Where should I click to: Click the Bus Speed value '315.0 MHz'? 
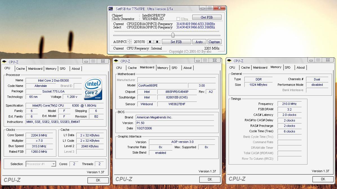click(39, 146)
